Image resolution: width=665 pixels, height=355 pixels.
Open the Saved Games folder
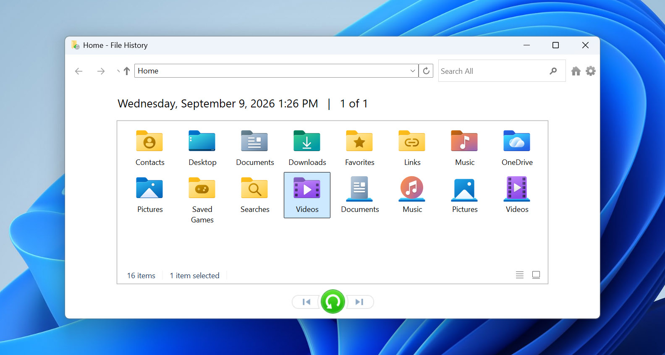(202, 200)
